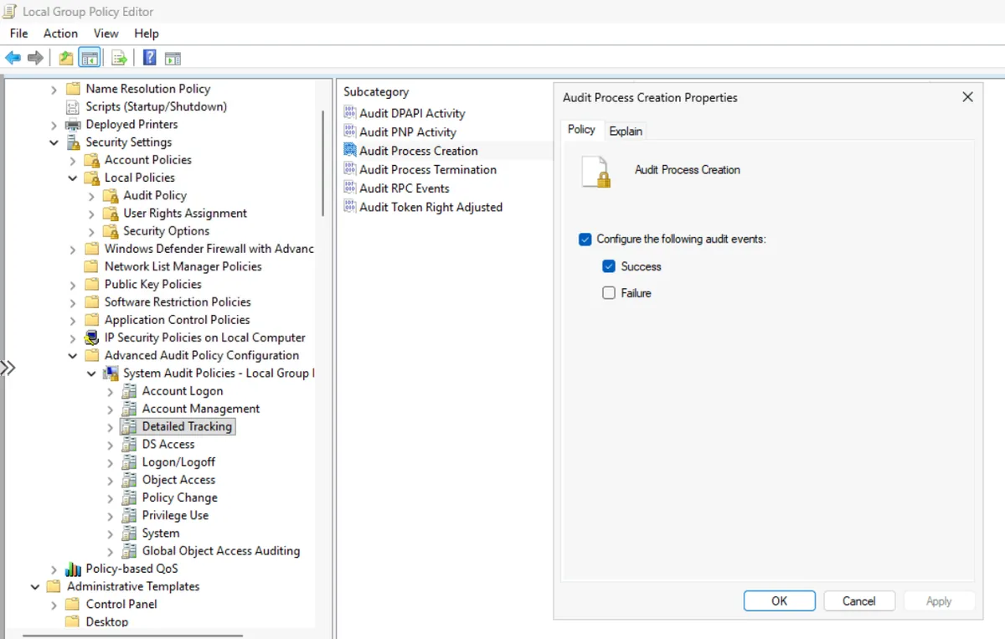Select the Policy Change tree item
Image resolution: width=1005 pixels, height=639 pixels.
[179, 497]
